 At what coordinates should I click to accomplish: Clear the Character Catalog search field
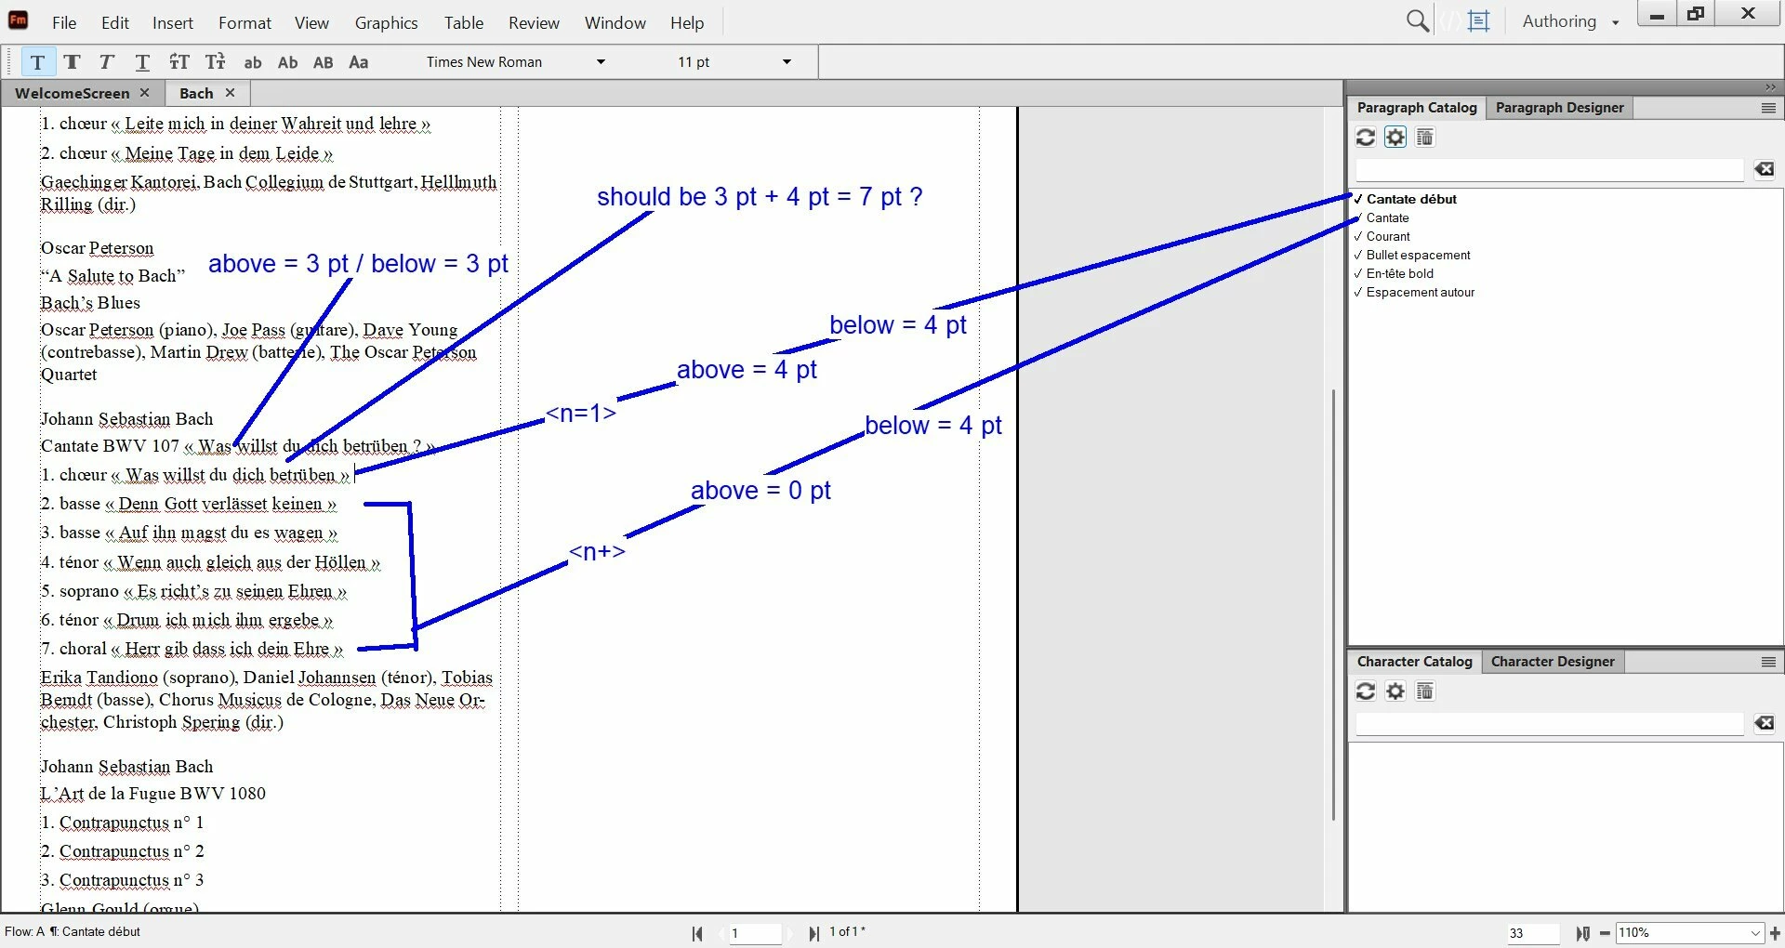[1764, 723]
